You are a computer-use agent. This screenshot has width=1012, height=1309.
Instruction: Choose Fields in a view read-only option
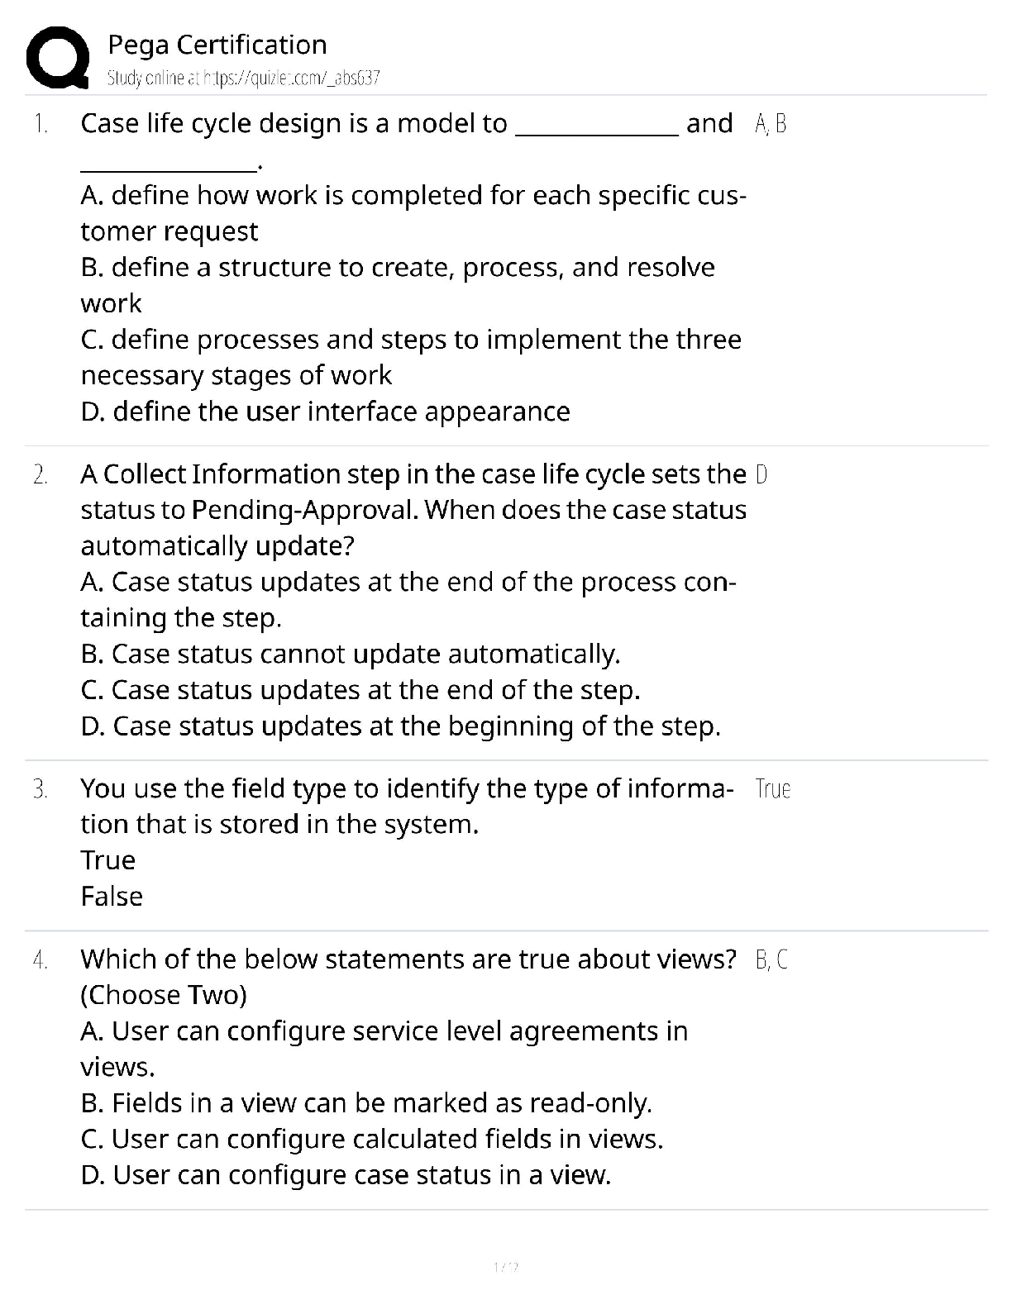366,1103
